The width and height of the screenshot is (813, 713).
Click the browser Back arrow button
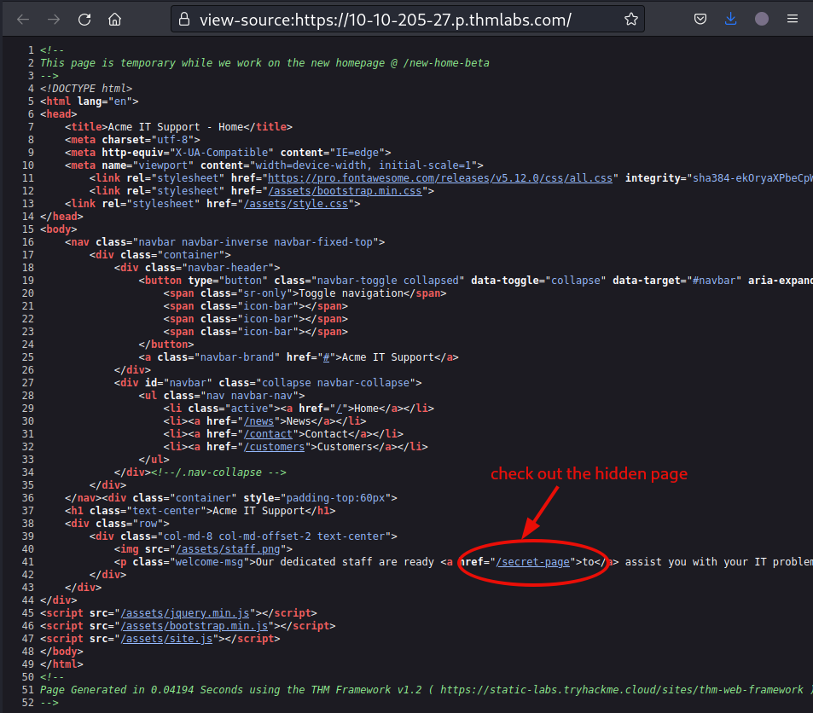click(23, 19)
